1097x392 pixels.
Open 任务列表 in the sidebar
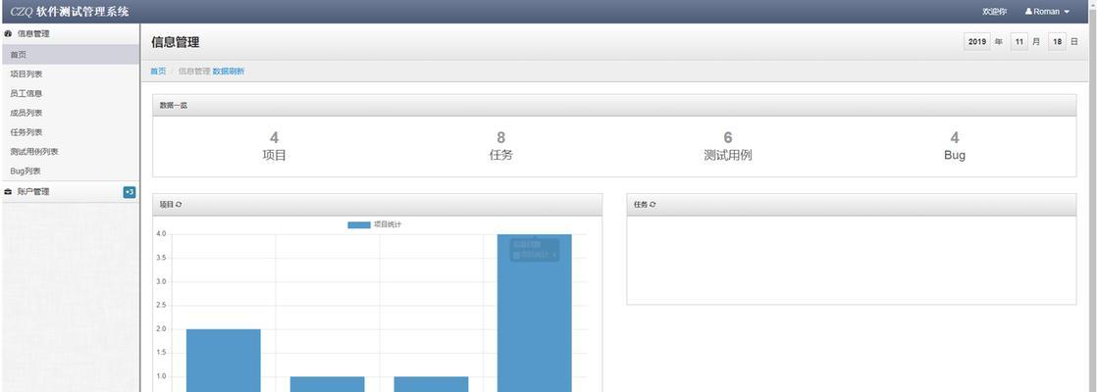click(x=70, y=132)
